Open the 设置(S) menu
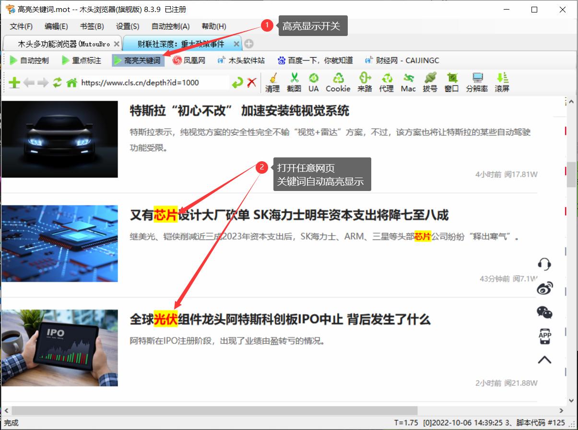Screen dimensions: 578x430 pyautogui.click(x=128, y=26)
